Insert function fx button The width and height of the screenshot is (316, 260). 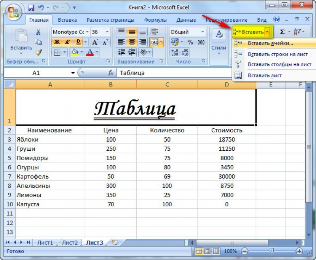coord(111,73)
